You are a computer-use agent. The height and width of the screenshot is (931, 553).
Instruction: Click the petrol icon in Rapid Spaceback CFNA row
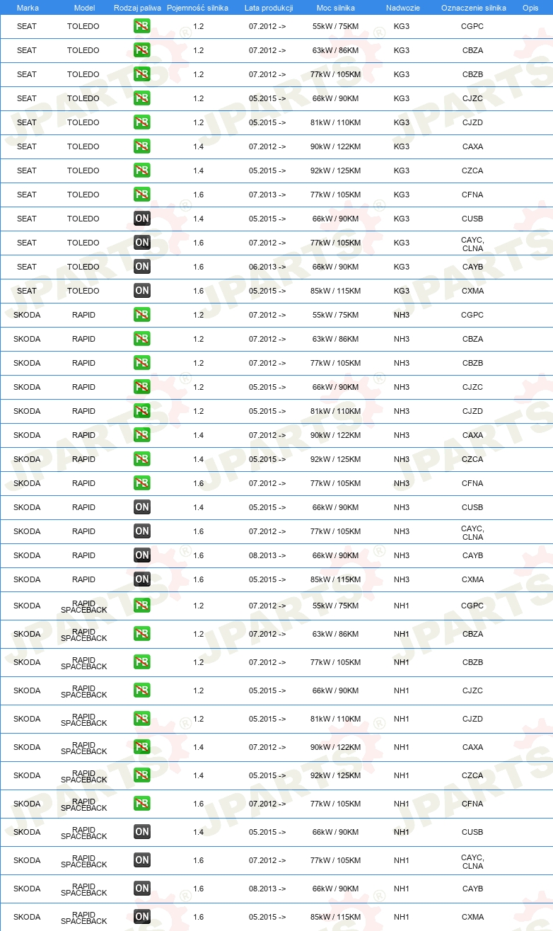142,804
